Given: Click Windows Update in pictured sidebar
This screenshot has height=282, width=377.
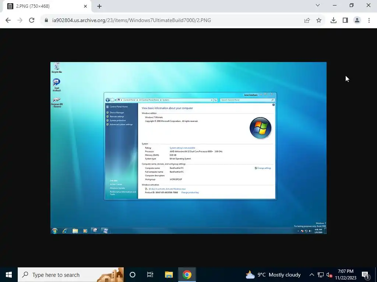Looking at the screenshot, I should (117, 188).
